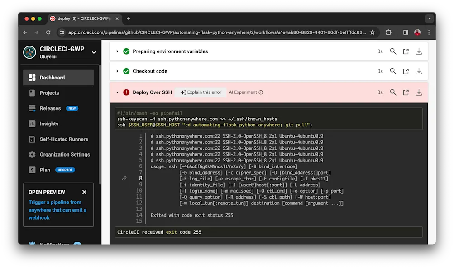
Task: Click the CIRCLECI-GWP organization avatar
Action: 29,52
